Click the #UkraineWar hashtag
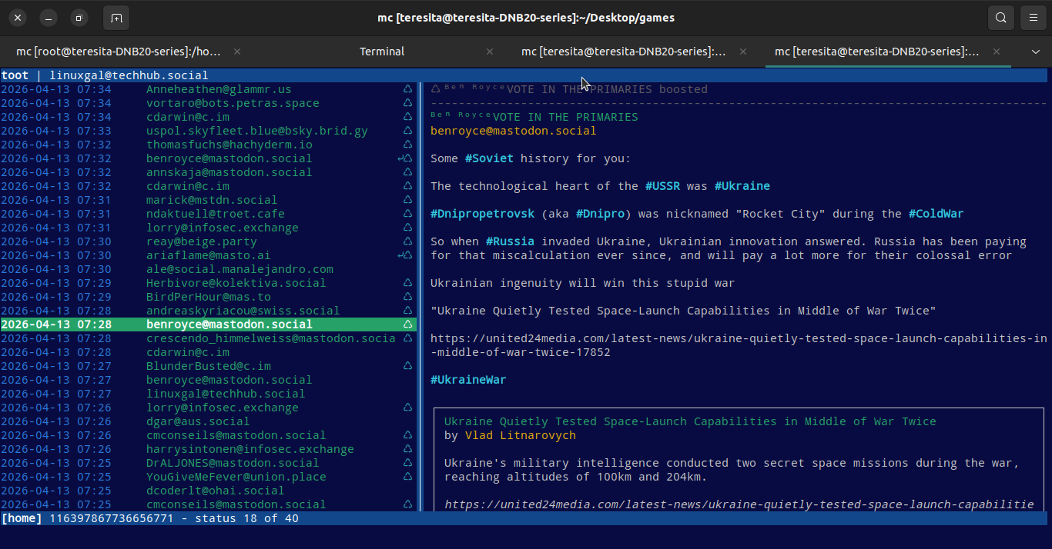 coord(468,380)
